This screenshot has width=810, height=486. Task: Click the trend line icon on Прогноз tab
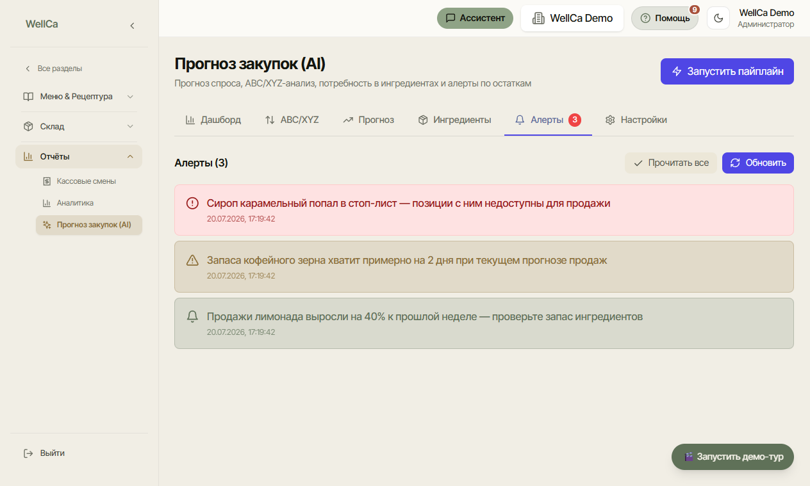(x=348, y=120)
